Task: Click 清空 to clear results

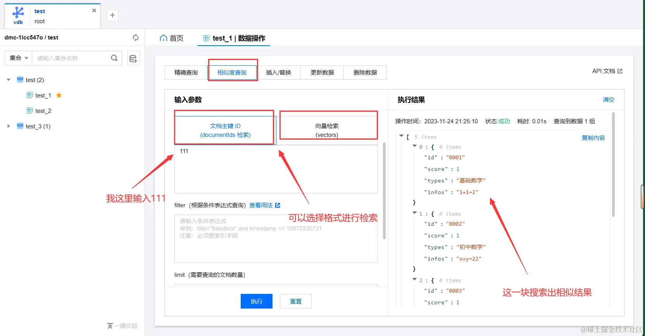Action: [608, 100]
